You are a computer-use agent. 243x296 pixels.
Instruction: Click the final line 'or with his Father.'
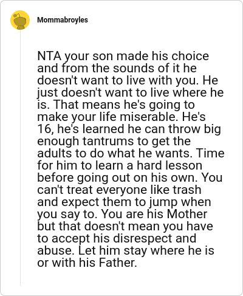pos(87,263)
